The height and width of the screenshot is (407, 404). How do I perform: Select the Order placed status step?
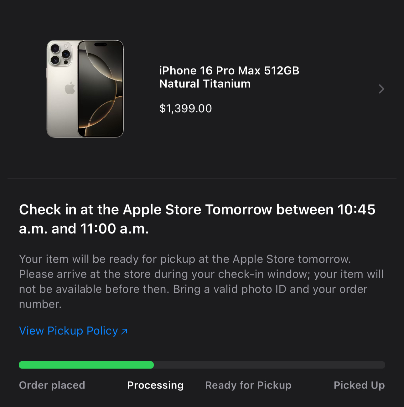tap(52, 385)
